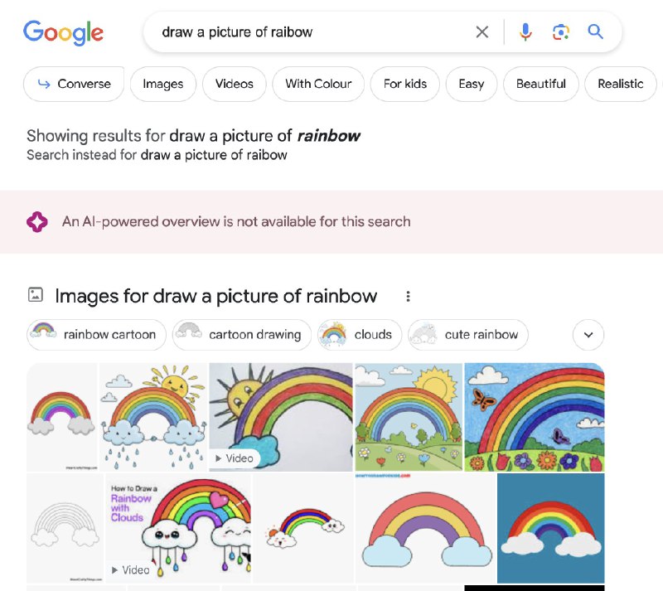
Task: Clear the search box with X icon
Action: pos(482,31)
